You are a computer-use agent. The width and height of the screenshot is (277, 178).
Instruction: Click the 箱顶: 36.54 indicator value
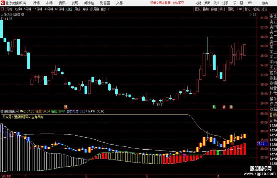43,111
